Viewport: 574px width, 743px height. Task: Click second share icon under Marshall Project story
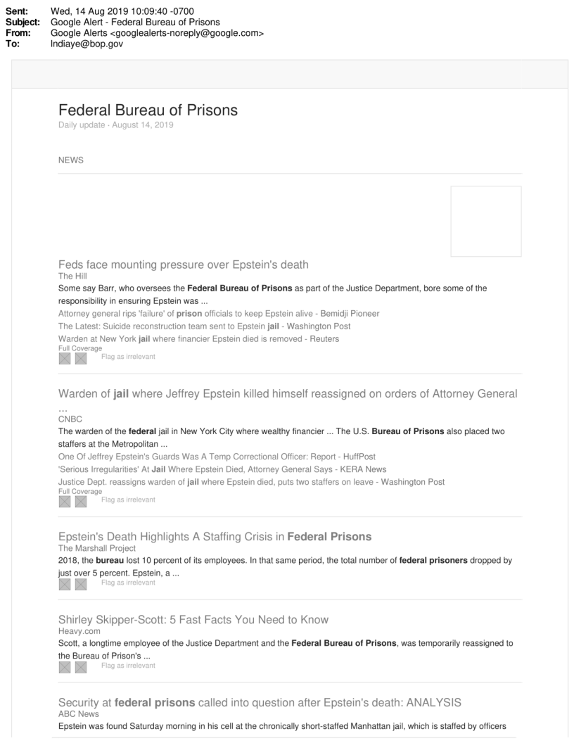81,585
